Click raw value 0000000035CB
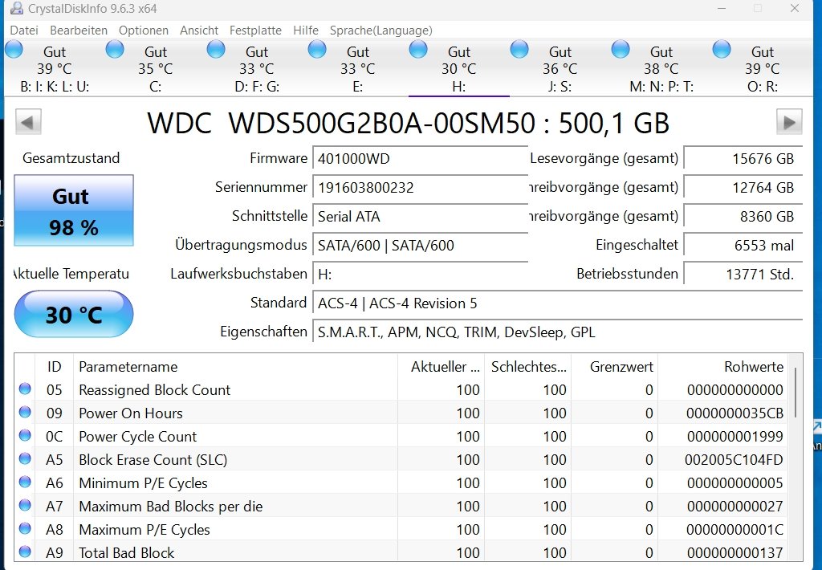This screenshot has width=822, height=570. tap(735, 413)
